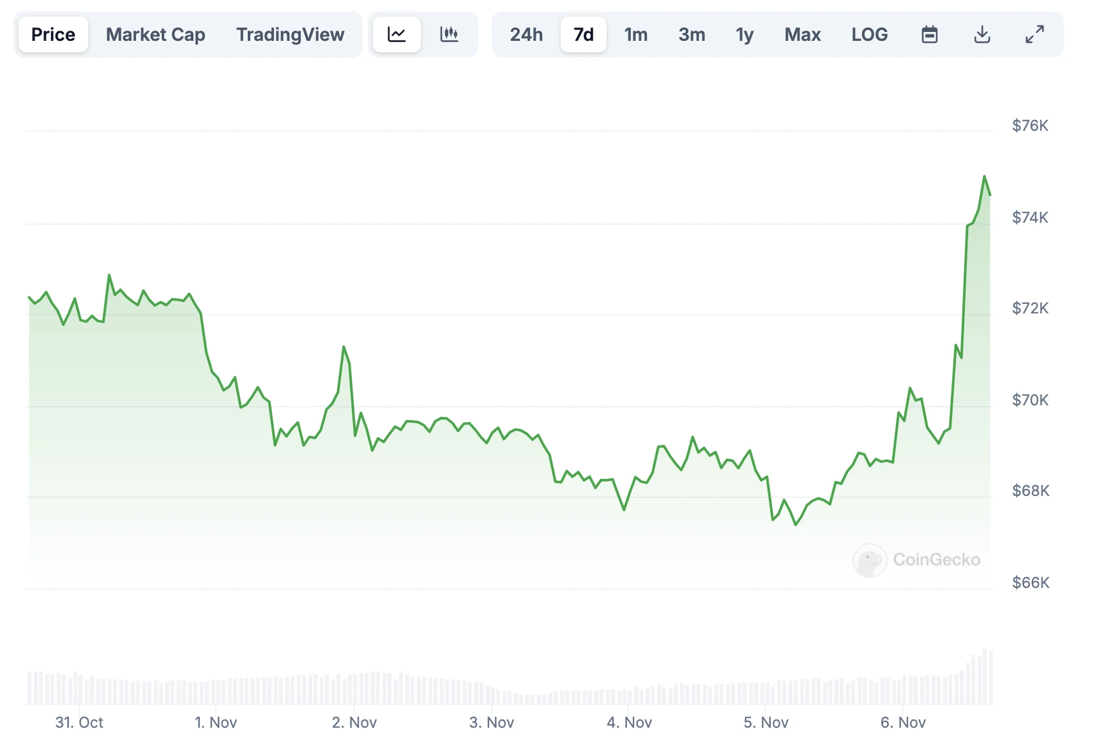
Task: Click the 2. Nov peak on chart line
Action: pos(344,347)
